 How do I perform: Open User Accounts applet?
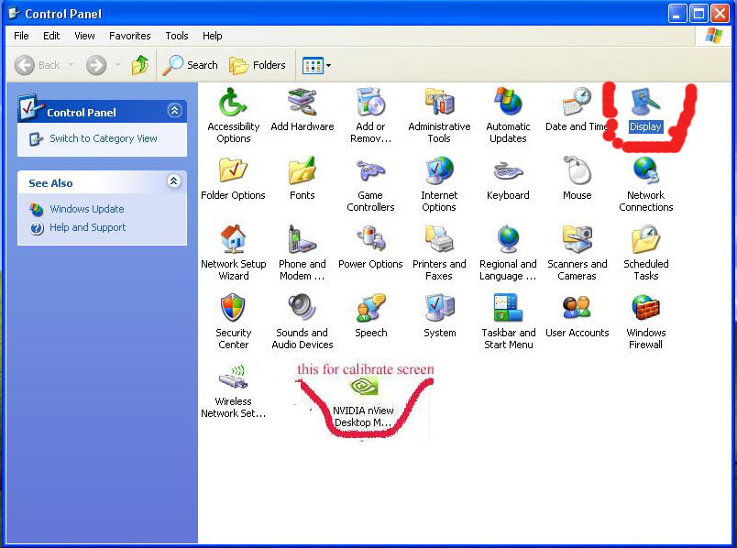[x=577, y=309]
